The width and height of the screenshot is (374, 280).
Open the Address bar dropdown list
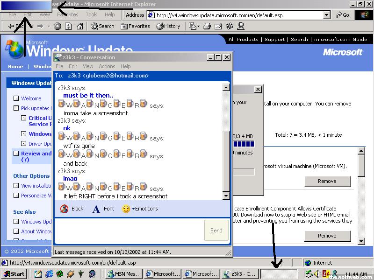click(326, 15)
